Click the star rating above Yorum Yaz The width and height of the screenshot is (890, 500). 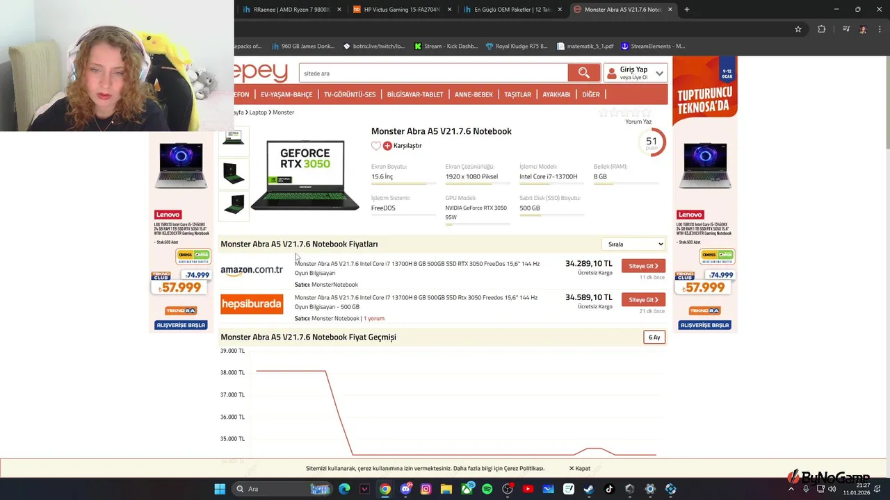point(625,112)
